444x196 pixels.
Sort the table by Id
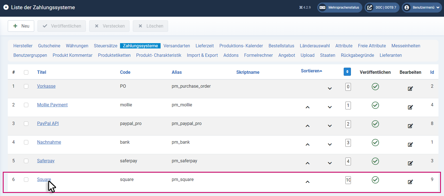(432, 72)
